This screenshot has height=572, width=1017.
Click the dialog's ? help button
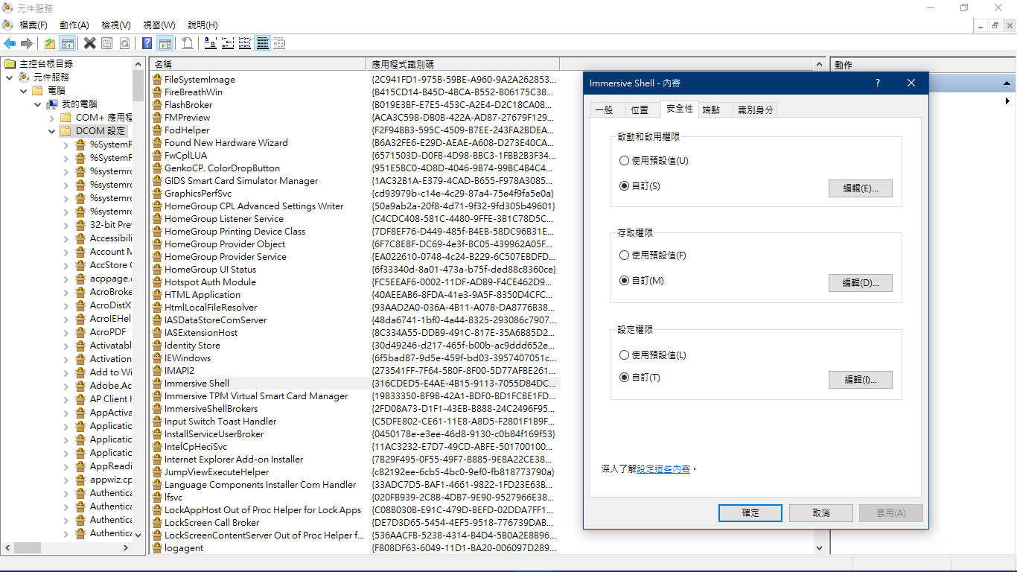coord(878,83)
